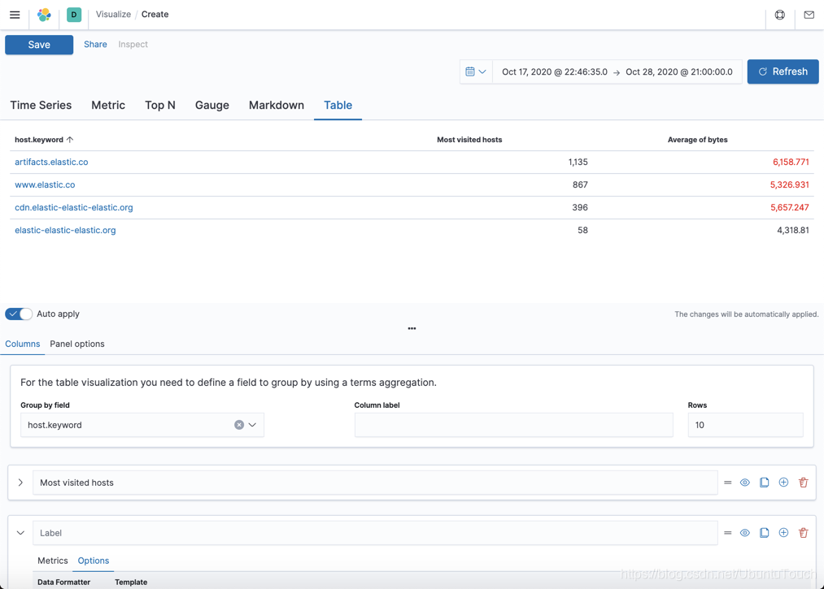Open the series Metrics tab
Screen dimensions: 824x589
(53, 561)
